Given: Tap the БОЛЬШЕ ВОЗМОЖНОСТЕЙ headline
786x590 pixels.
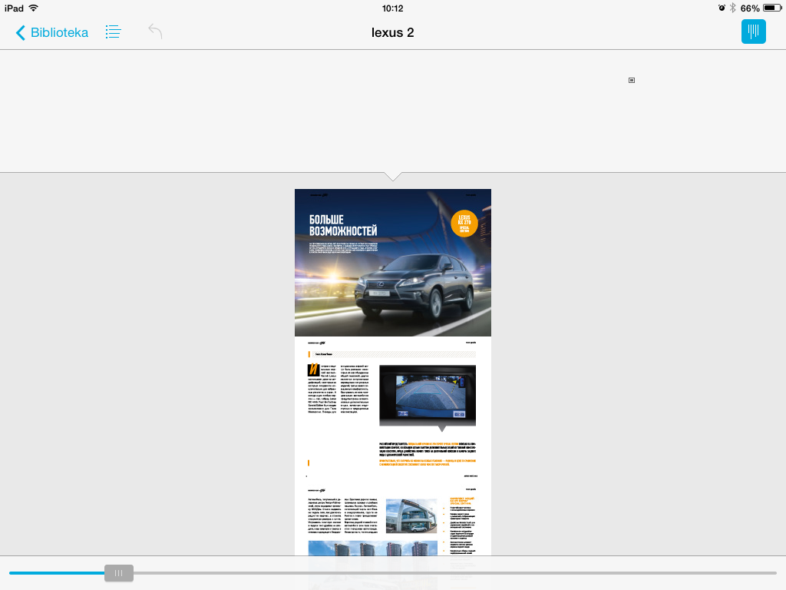Looking at the screenshot, I should click(x=343, y=225).
